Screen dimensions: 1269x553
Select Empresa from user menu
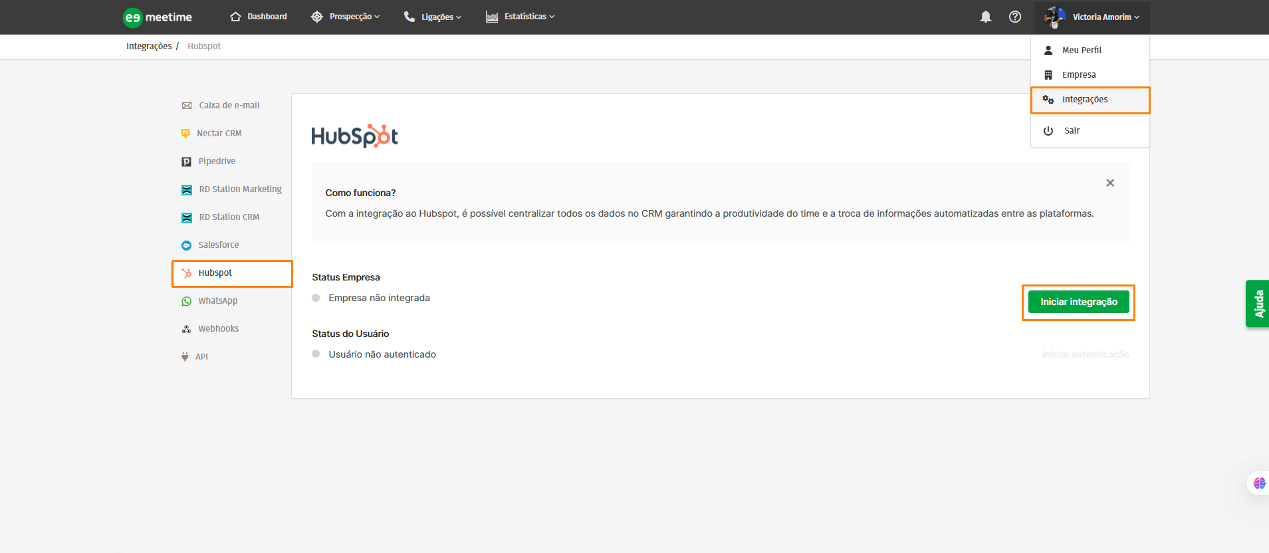click(x=1090, y=74)
